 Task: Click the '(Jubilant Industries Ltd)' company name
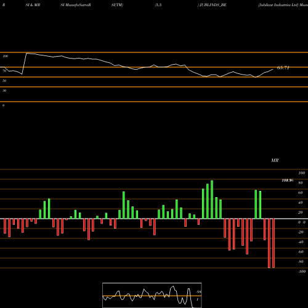click(278, 5)
